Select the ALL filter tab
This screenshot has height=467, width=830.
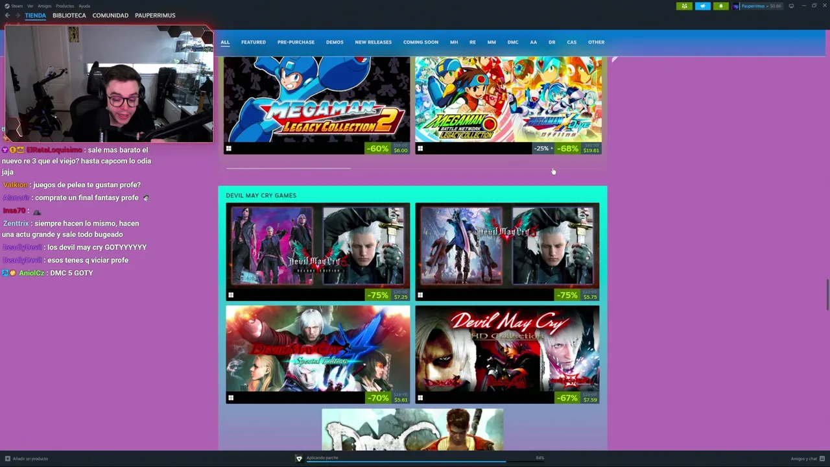coord(225,42)
